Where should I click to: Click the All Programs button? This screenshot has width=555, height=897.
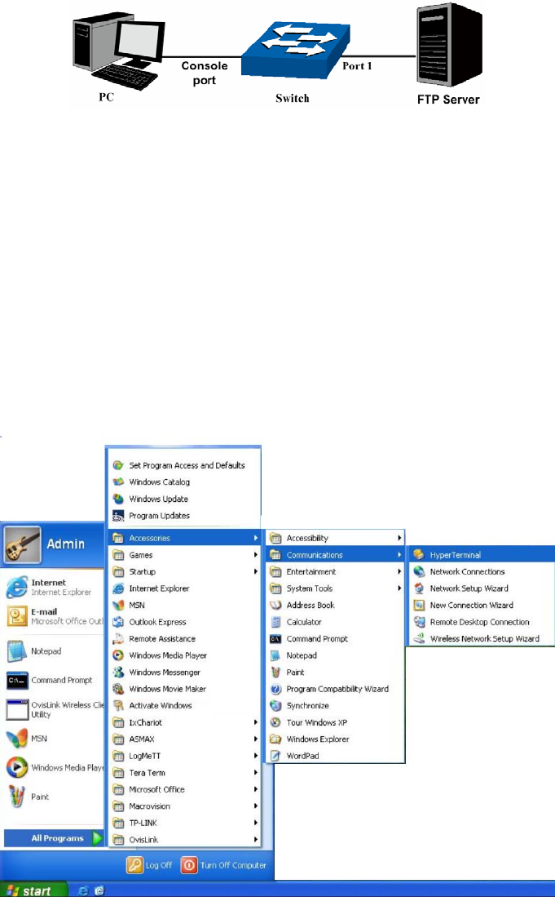pyautogui.click(x=55, y=838)
